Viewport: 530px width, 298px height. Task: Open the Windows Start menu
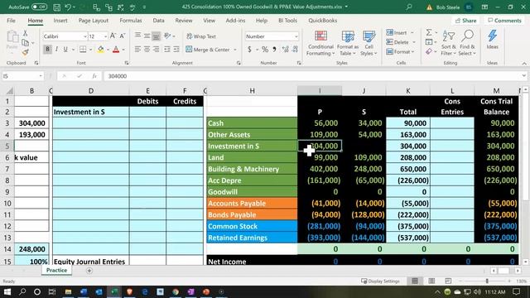[x=7, y=291]
